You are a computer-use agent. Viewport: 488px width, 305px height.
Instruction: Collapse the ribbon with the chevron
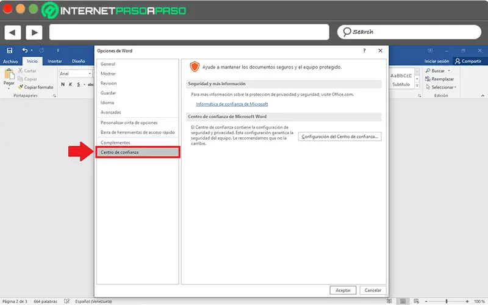(483, 96)
